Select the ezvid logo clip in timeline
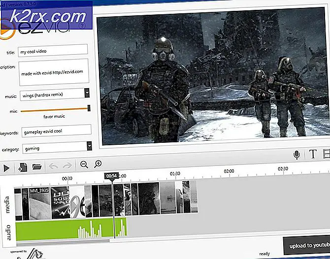Viewport: 330px width, 259px height. [x=77, y=201]
